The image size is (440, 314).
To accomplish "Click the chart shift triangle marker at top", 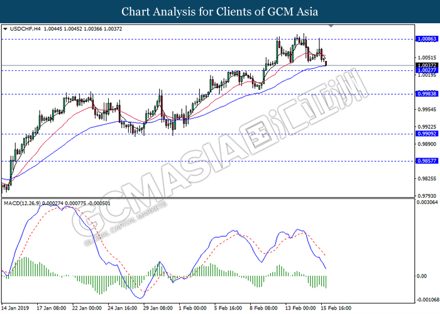I will 331,26.
